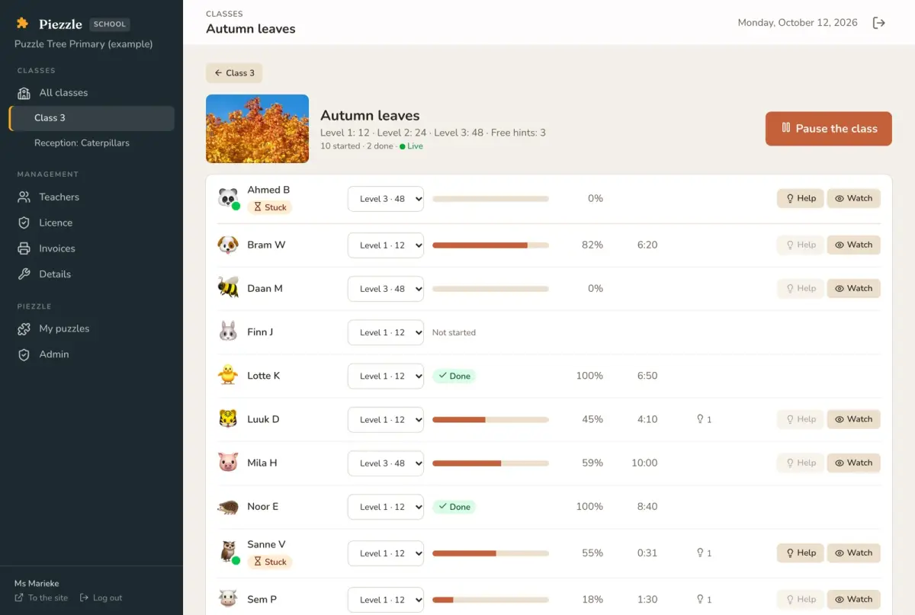Open Ahmed B's level dropdown
The image size is (915, 615).
(x=386, y=199)
